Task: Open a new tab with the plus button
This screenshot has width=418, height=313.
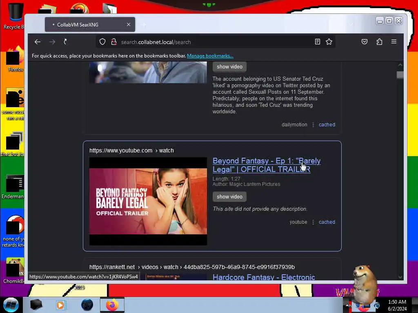Action: [144, 25]
